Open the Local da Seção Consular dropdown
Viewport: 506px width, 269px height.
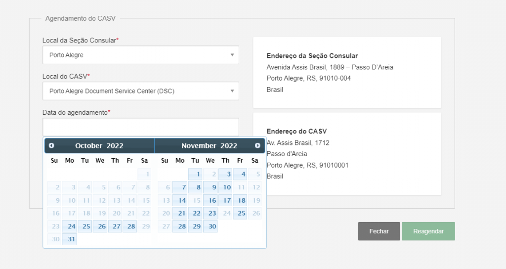tap(140, 55)
